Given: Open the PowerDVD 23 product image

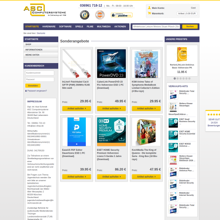Looking at the screenshot, I should click(111, 63).
